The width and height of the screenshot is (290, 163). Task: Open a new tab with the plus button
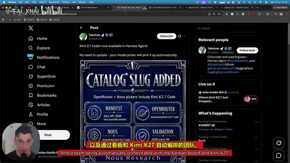click(x=258, y=8)
